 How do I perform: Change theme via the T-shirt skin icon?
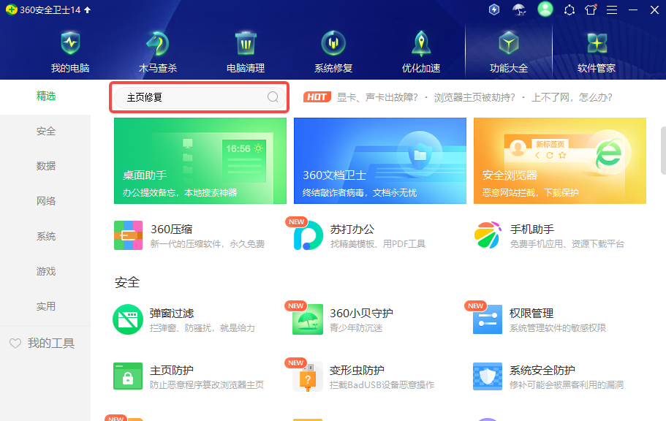pyautogui.click(x=590, y=10)
